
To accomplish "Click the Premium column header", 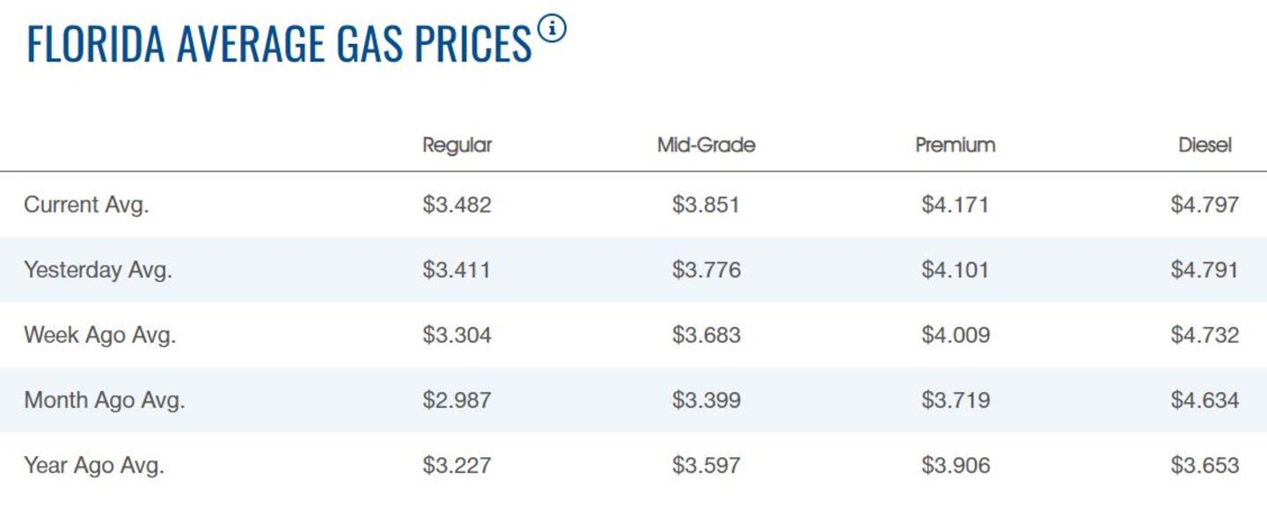I will [x=955, y=145].
